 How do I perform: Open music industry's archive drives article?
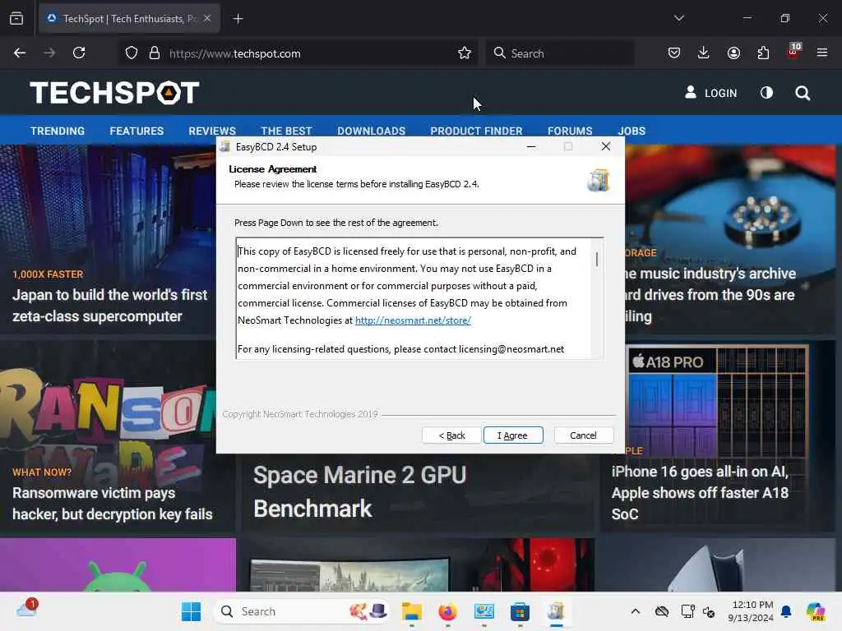tap(709, 295)
